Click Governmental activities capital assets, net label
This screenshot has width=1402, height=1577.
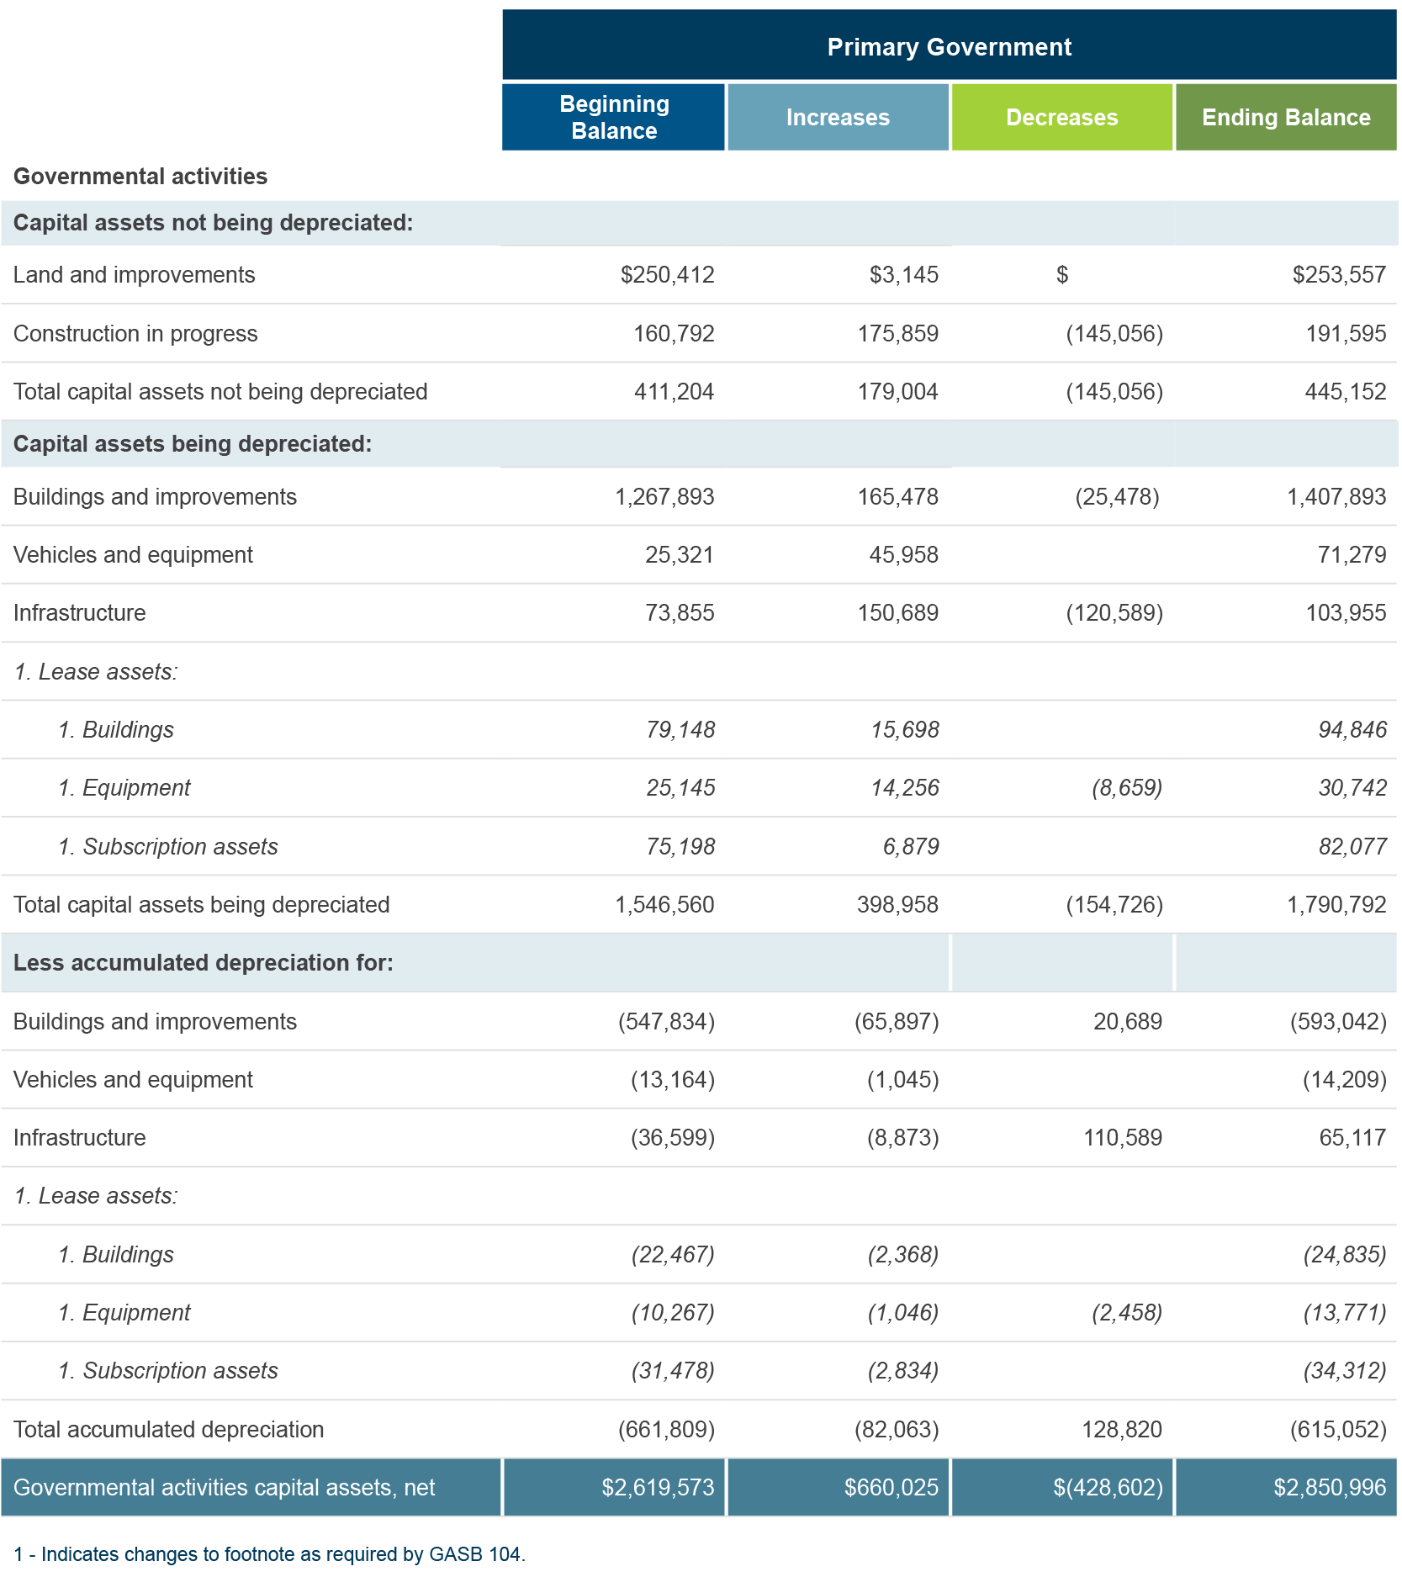click(x=224, y=1487)
